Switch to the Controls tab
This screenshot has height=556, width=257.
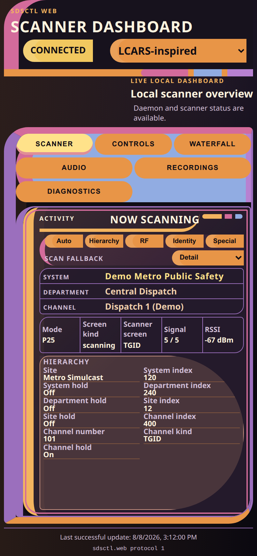click(x=133, y=144)
